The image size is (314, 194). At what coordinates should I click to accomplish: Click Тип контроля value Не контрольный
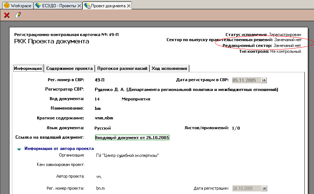pyautogui.click(x=286, y=52)
